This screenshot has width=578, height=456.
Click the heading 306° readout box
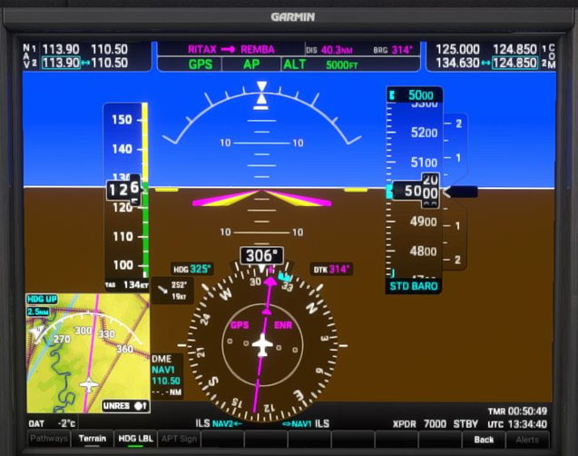261,255
